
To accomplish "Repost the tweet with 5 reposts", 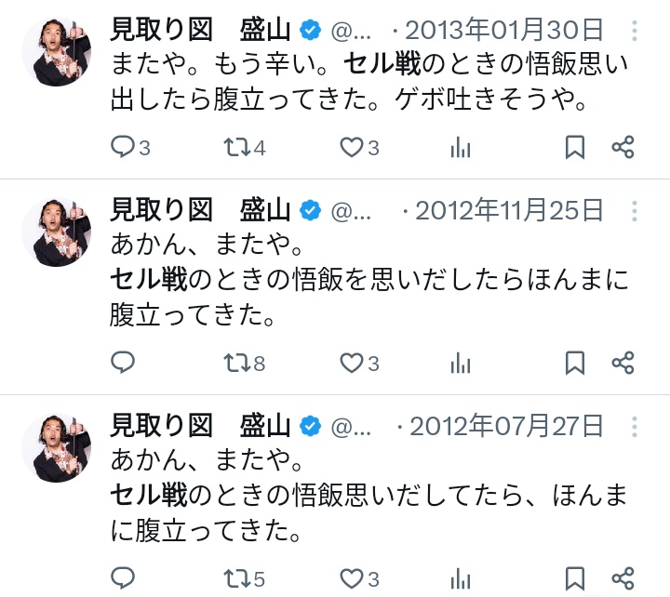I will coord(237,577).
